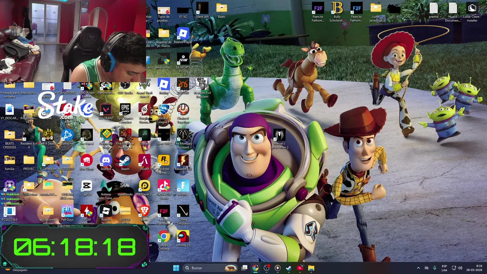The image size is (487, 274).
Task: Open the Riot Client shortcut
Action: (87, 163)
